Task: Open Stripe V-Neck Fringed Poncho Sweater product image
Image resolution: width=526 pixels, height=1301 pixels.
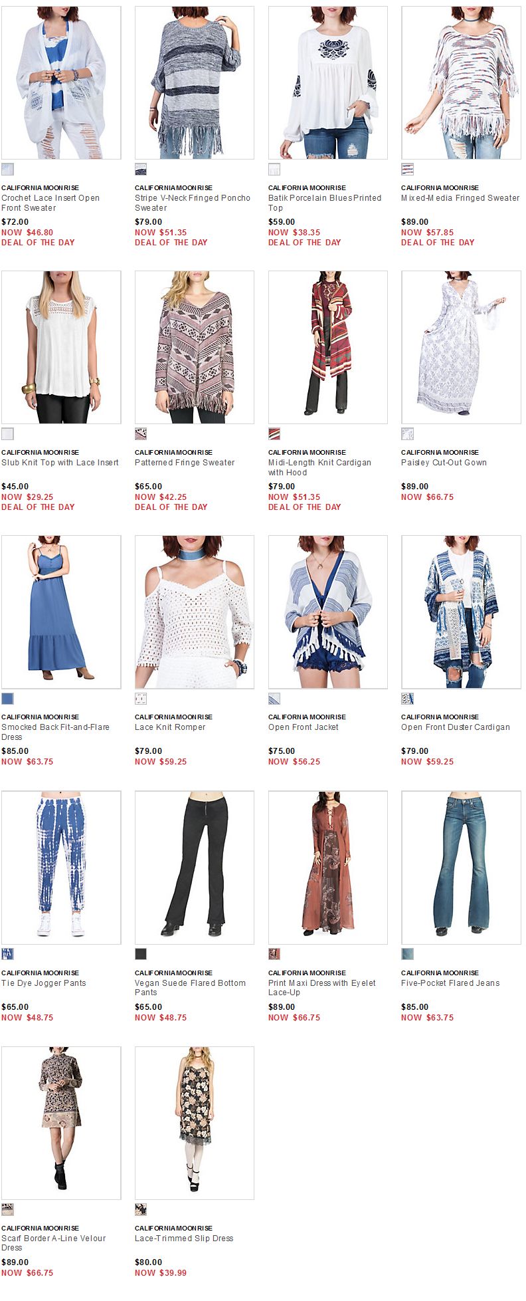Action: coord(195,82)
